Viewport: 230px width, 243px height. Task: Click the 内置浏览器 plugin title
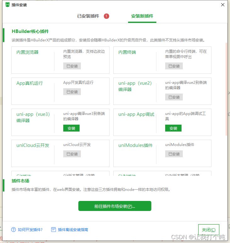coord(27,52)
